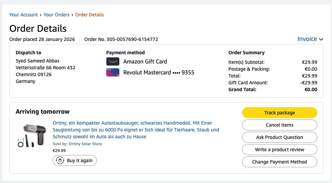Visit the Ortiny Solar Store seller link

85,144
